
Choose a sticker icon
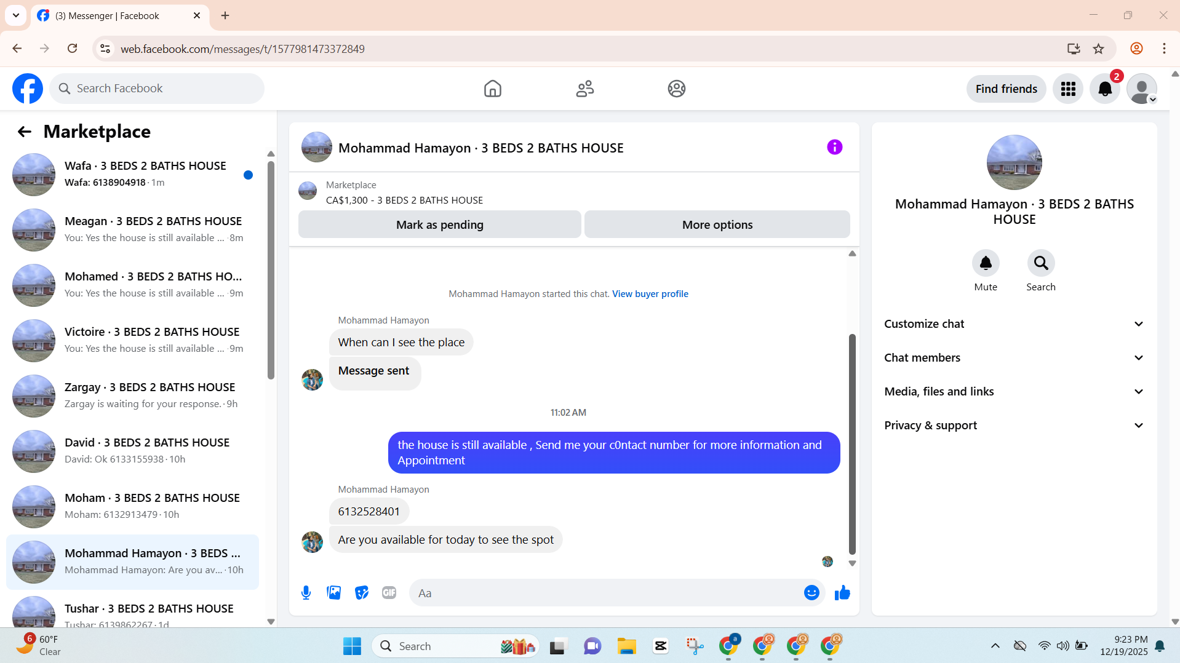(361, 593)
